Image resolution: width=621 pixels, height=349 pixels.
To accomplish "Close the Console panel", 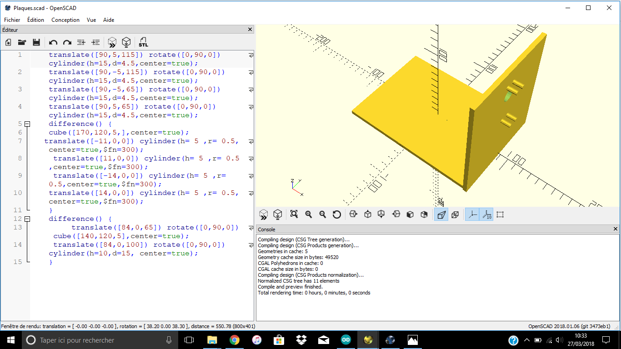I will click(x=616, y=229).
